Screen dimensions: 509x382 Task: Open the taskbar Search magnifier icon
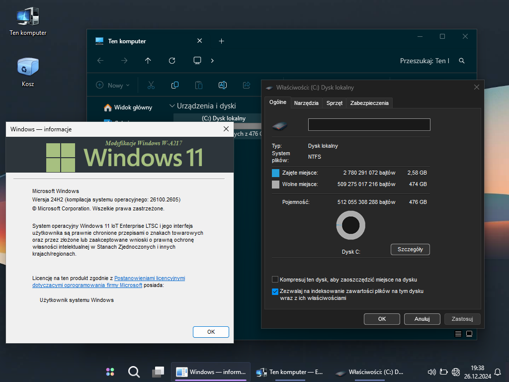(134, 372)
